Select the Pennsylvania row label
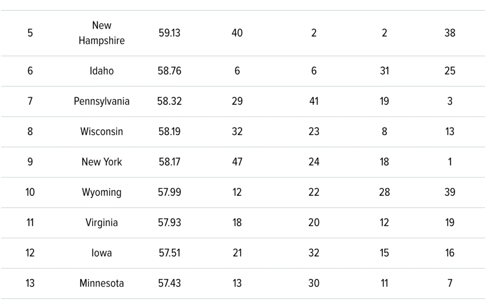485x303 pixels. [x=101, y=101]
